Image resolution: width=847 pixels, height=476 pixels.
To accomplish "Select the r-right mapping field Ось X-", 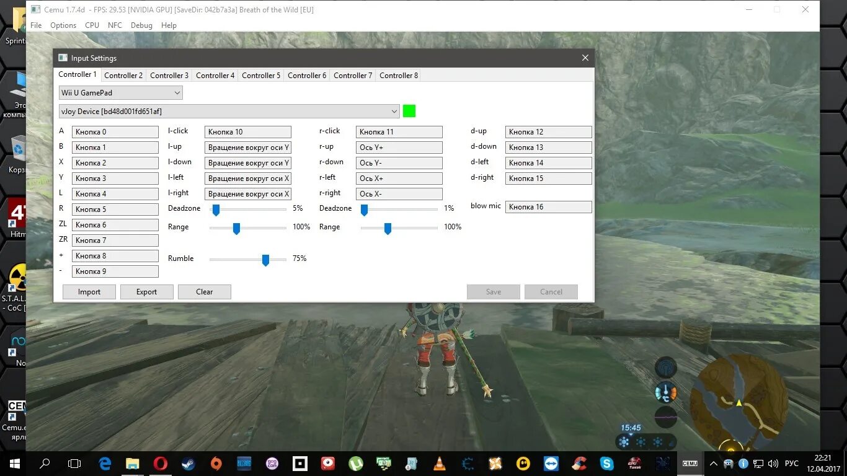I will click(399, 194).
